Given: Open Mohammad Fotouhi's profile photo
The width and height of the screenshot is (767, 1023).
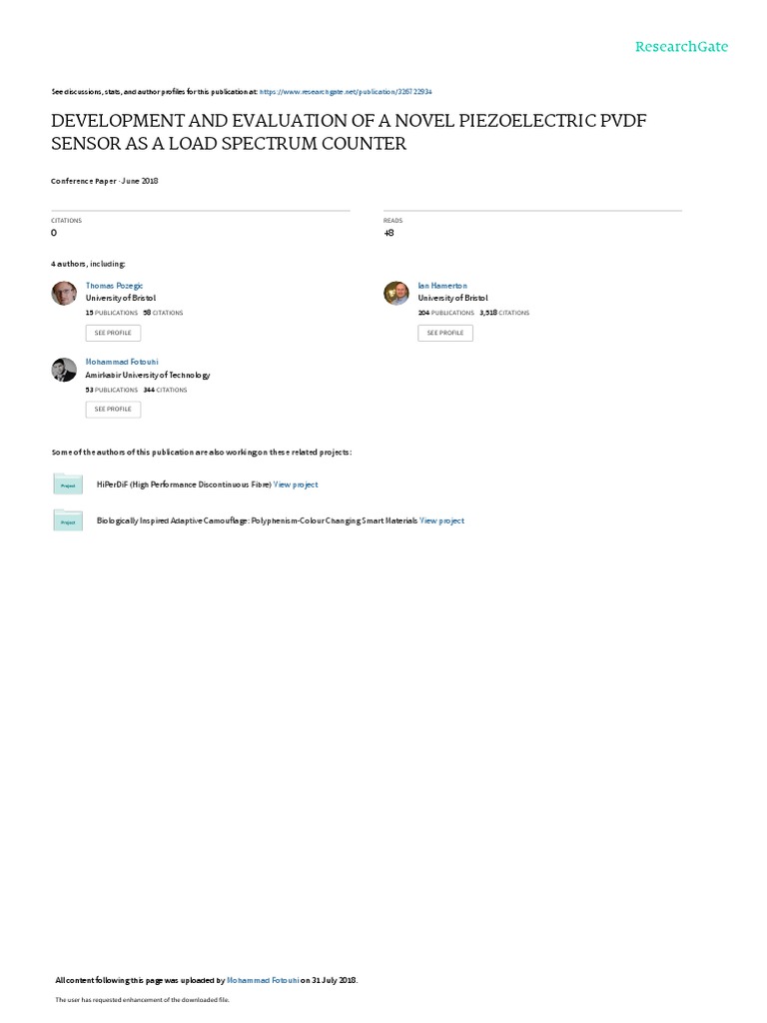Looking at the screenshot, I should [x=63, y=370].
